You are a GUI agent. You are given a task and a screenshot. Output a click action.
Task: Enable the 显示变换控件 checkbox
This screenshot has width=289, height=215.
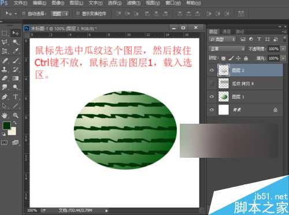pos(77,13)
